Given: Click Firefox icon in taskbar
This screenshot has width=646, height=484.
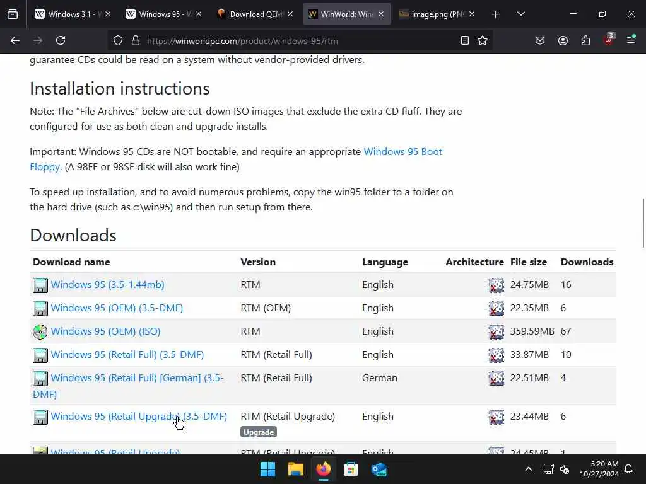Looking at the screenshot, I should pos(324,469).
